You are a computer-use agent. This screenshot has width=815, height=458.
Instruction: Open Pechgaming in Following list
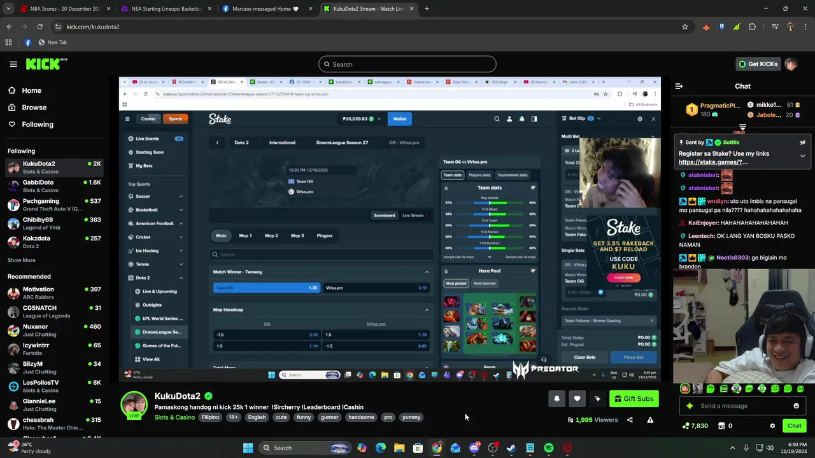point(54,205)
